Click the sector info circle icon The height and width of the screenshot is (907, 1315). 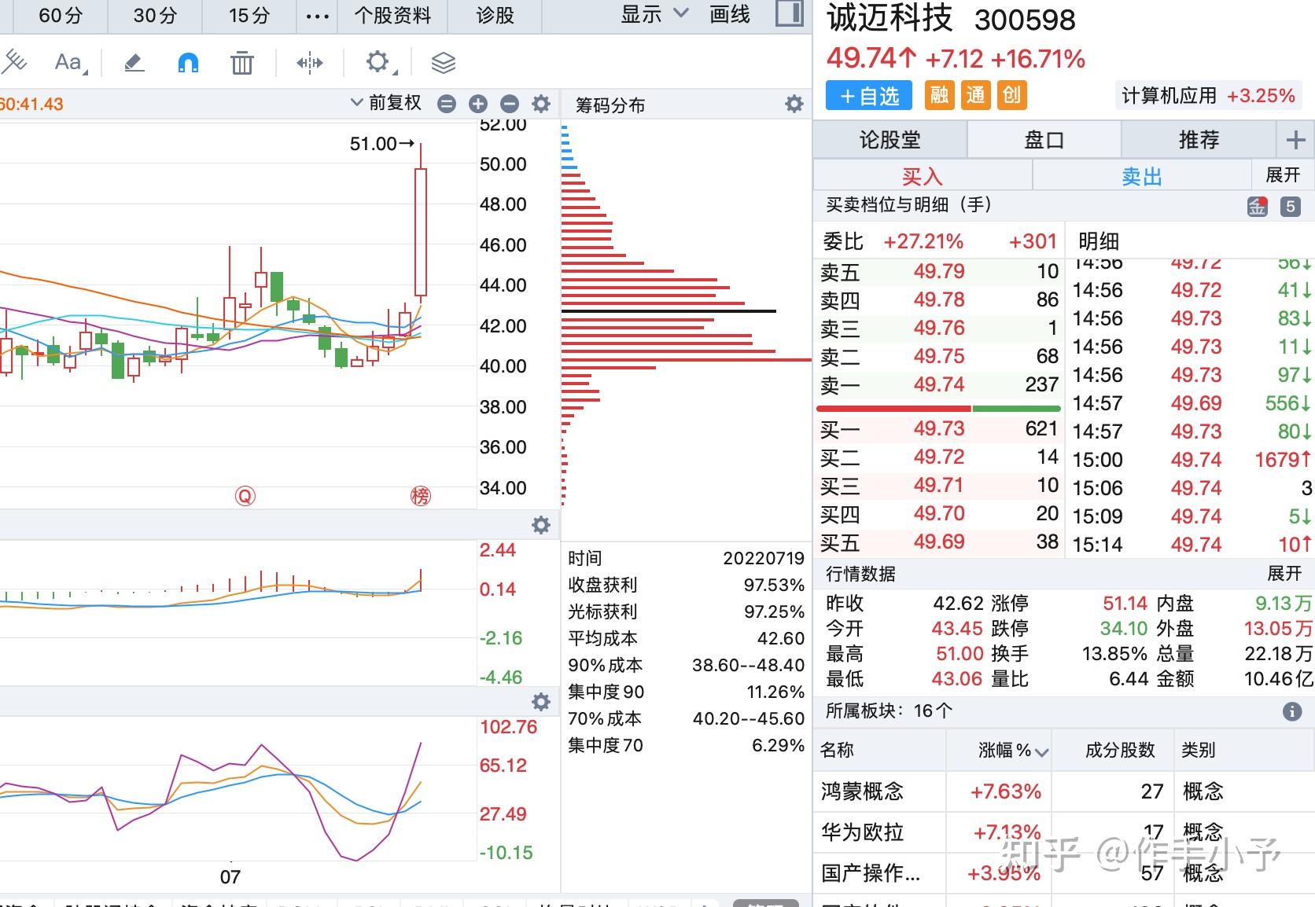(x=1292, y=711)
